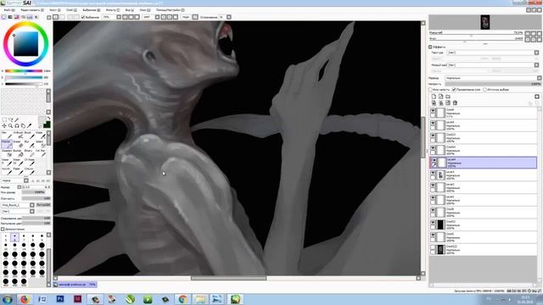Create a new normal layer icon

(x=434, y=97)
